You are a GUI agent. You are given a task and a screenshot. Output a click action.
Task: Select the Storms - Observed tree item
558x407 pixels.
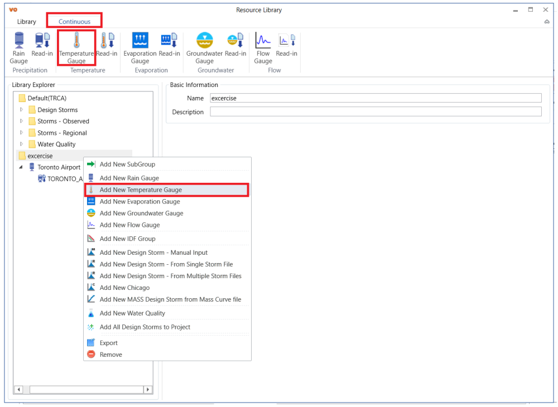click(64, 121)
